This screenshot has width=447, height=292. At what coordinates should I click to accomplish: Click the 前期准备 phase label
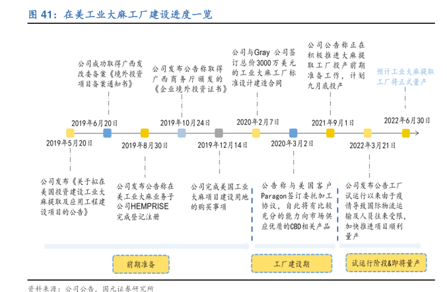pyautogui.click(x=141, y=264)
